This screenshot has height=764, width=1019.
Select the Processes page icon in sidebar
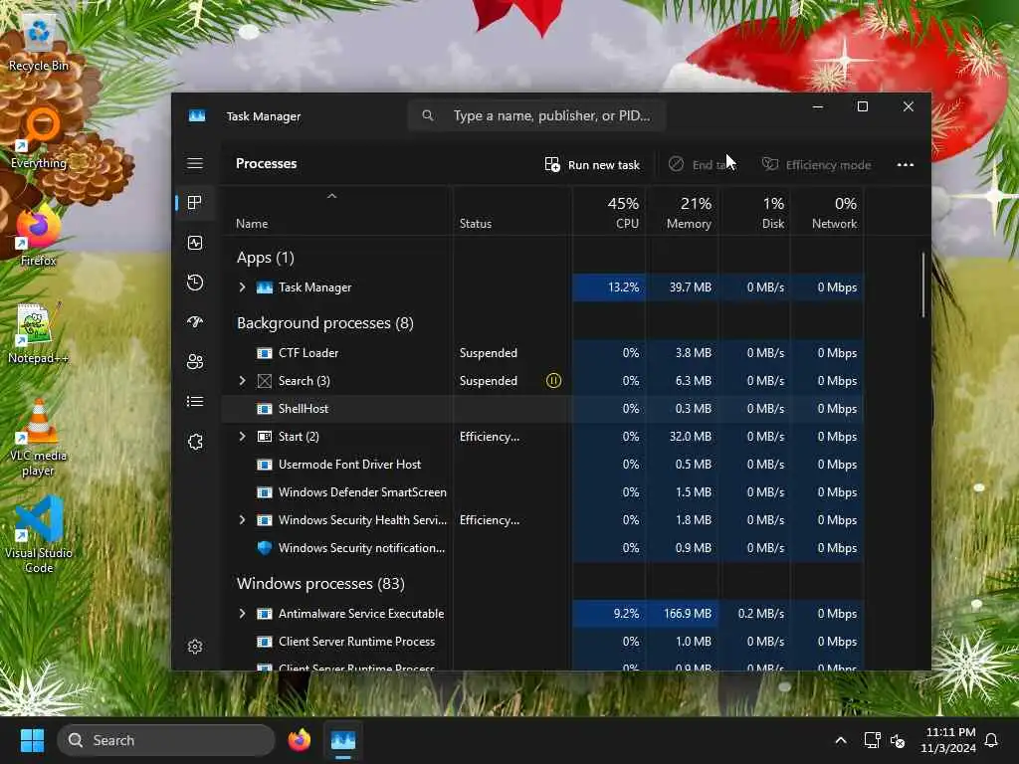(x=195, y=203)
